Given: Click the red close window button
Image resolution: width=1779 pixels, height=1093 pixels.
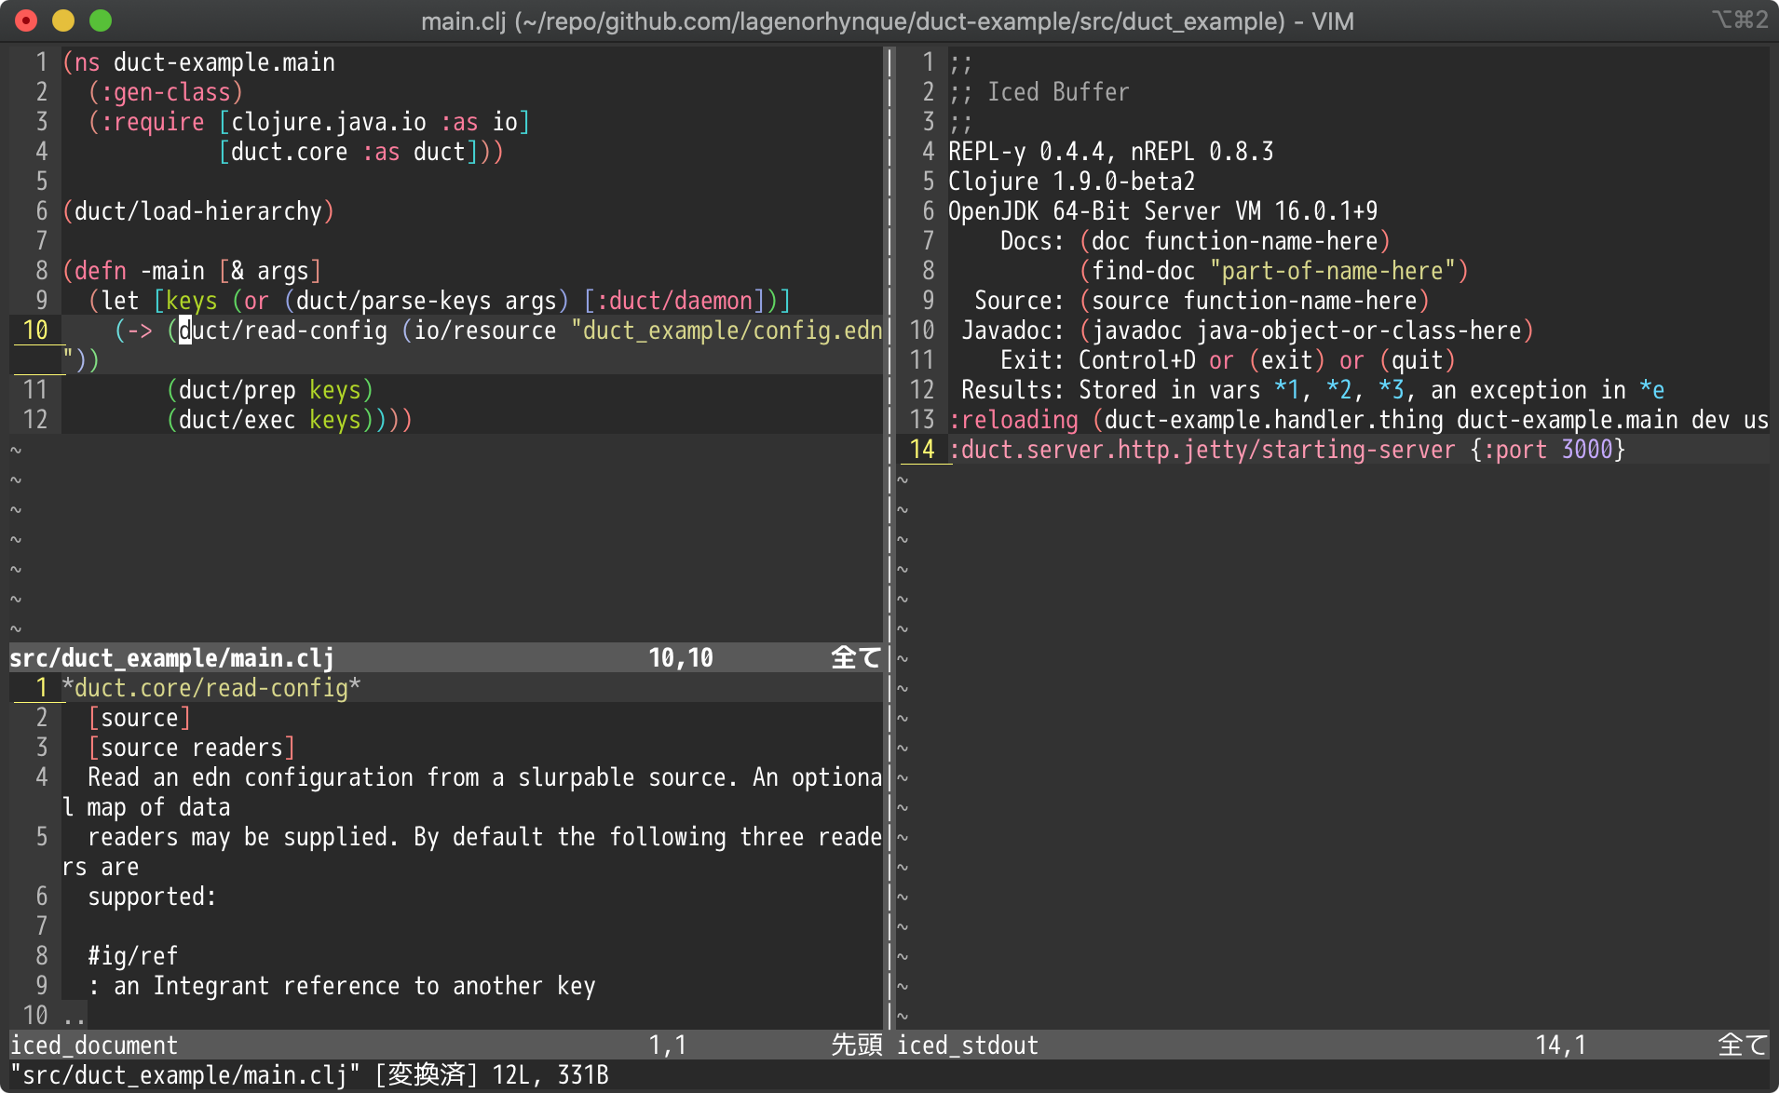Looking at the screenshot, I should (26, 20).
